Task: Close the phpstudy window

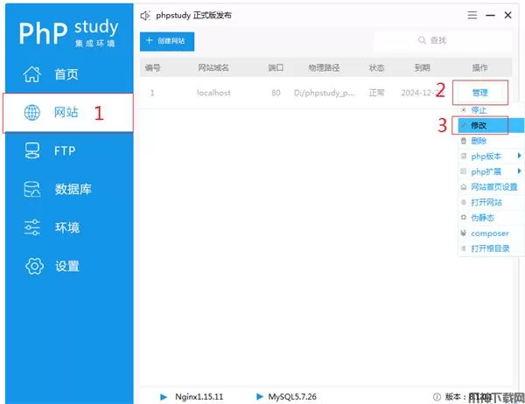Action: coord(507,15)
